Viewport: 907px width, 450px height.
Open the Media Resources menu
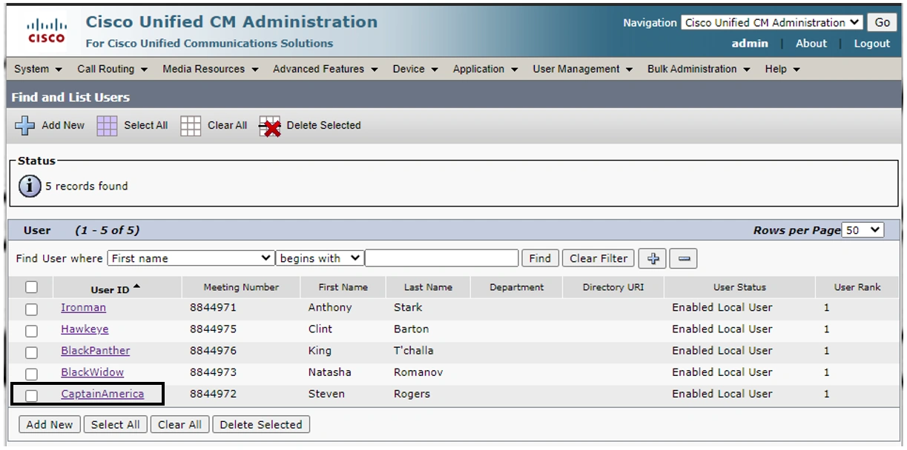point(210,69)
